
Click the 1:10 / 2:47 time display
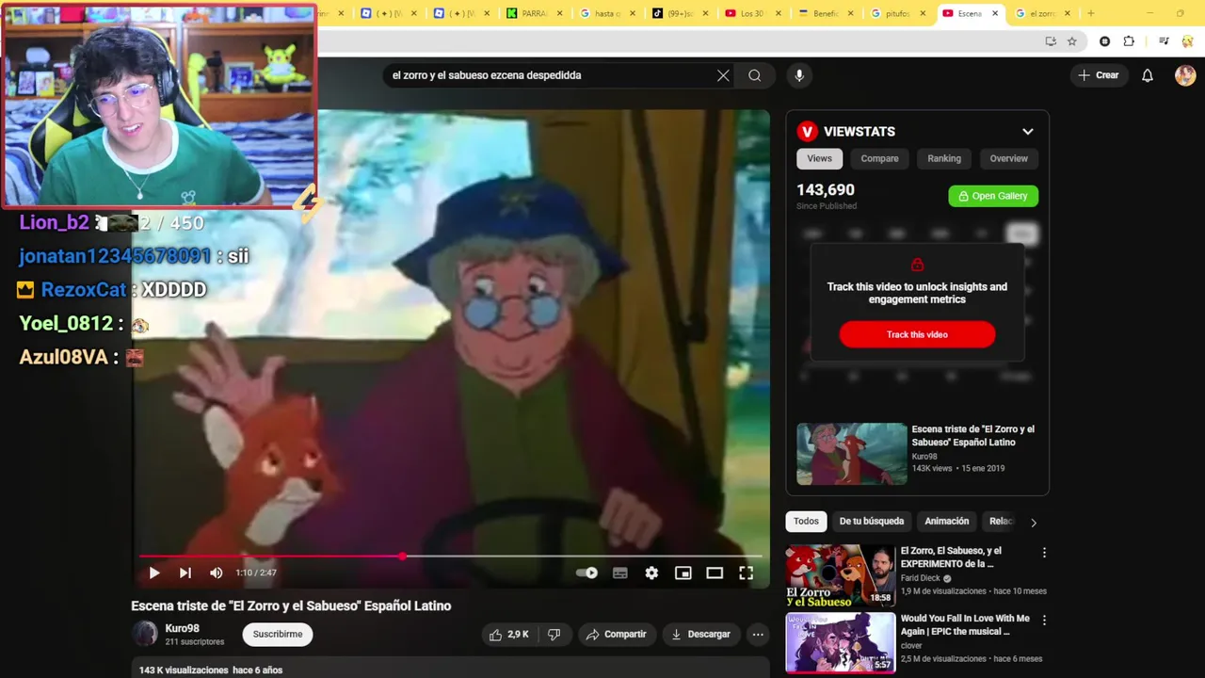(256, 573)
